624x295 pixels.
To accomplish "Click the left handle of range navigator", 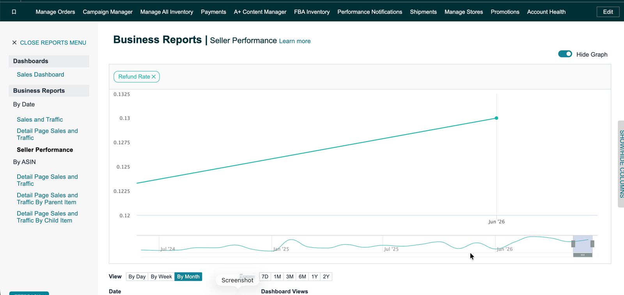I will 573,244.
